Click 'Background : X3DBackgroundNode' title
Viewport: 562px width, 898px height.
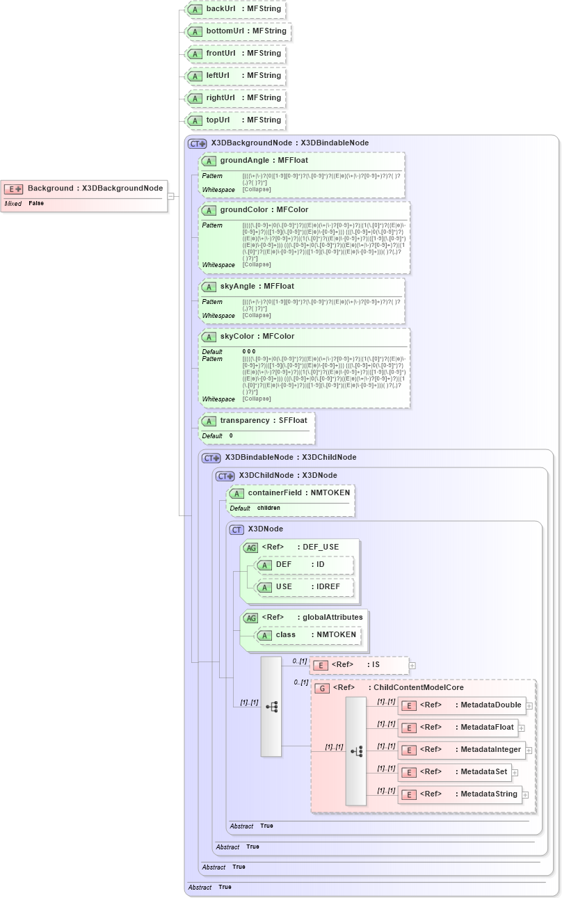[x=95, y=189]
